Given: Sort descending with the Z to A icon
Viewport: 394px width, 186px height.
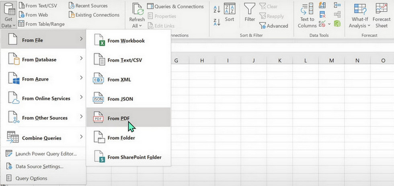Looking at the screenshot, I should pos(217,22).
